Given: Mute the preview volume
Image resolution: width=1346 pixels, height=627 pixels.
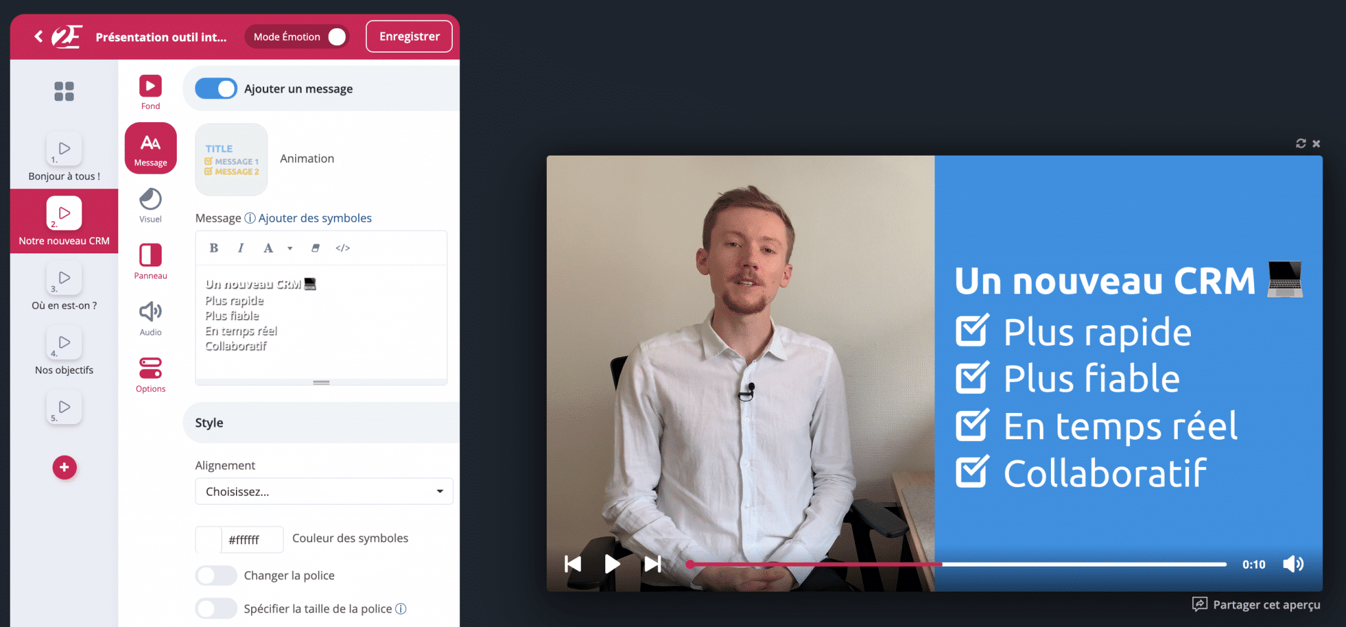Looking at the screenshot, I should pos(1293,564).
